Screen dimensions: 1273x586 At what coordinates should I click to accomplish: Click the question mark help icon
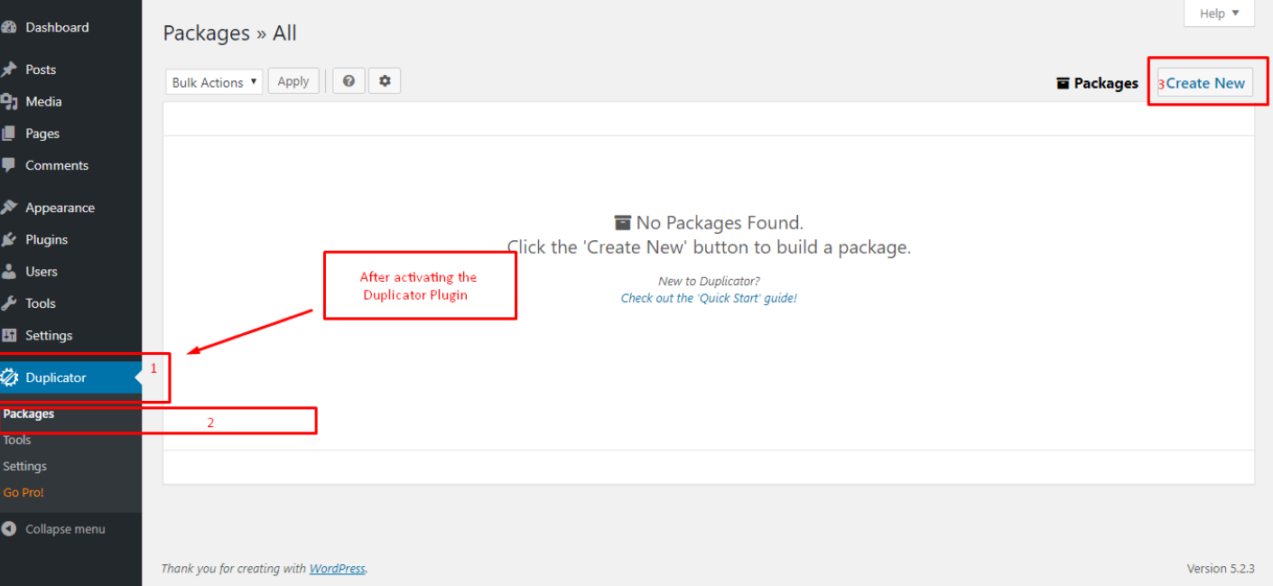pyautogui.click(x=348, y=81)
